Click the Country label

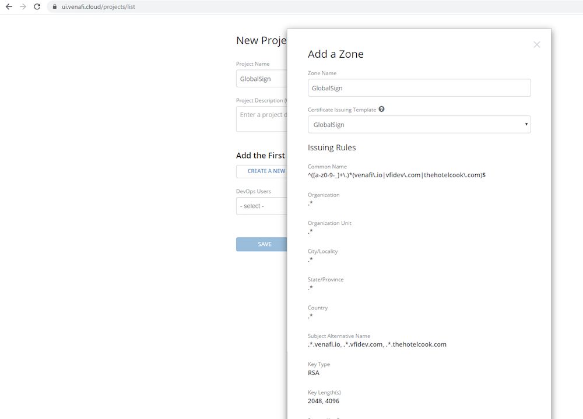(318, 308)
